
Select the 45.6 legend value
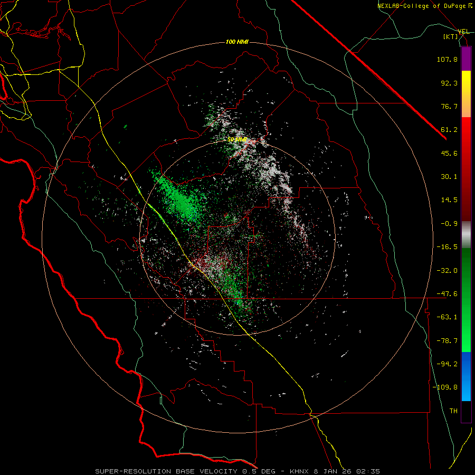pyautogui.click(x=449, y=153)
